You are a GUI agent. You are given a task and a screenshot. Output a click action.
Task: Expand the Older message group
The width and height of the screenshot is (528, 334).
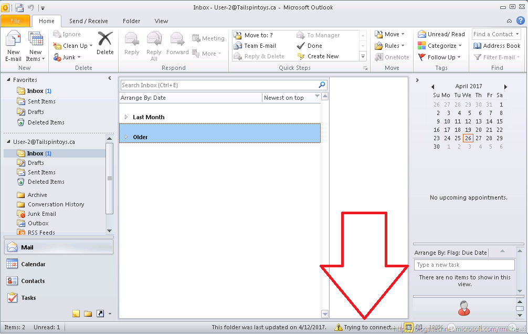tap(126, 137)
